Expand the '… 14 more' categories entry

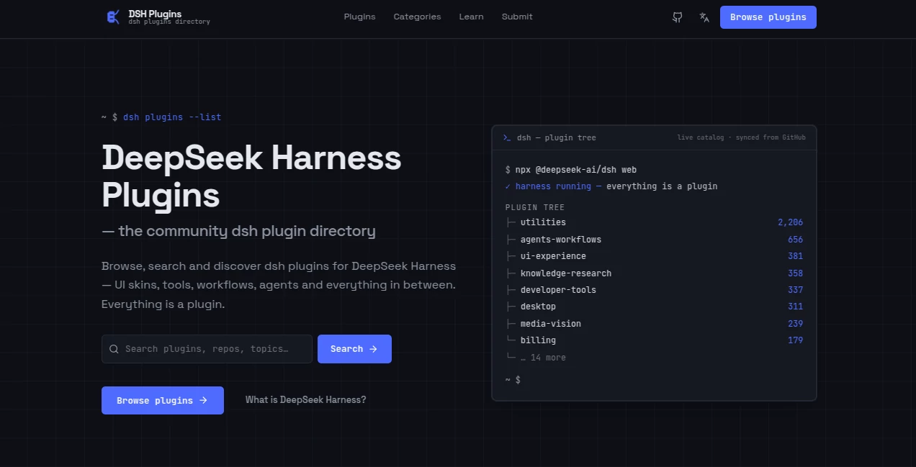tap(542, 358)
